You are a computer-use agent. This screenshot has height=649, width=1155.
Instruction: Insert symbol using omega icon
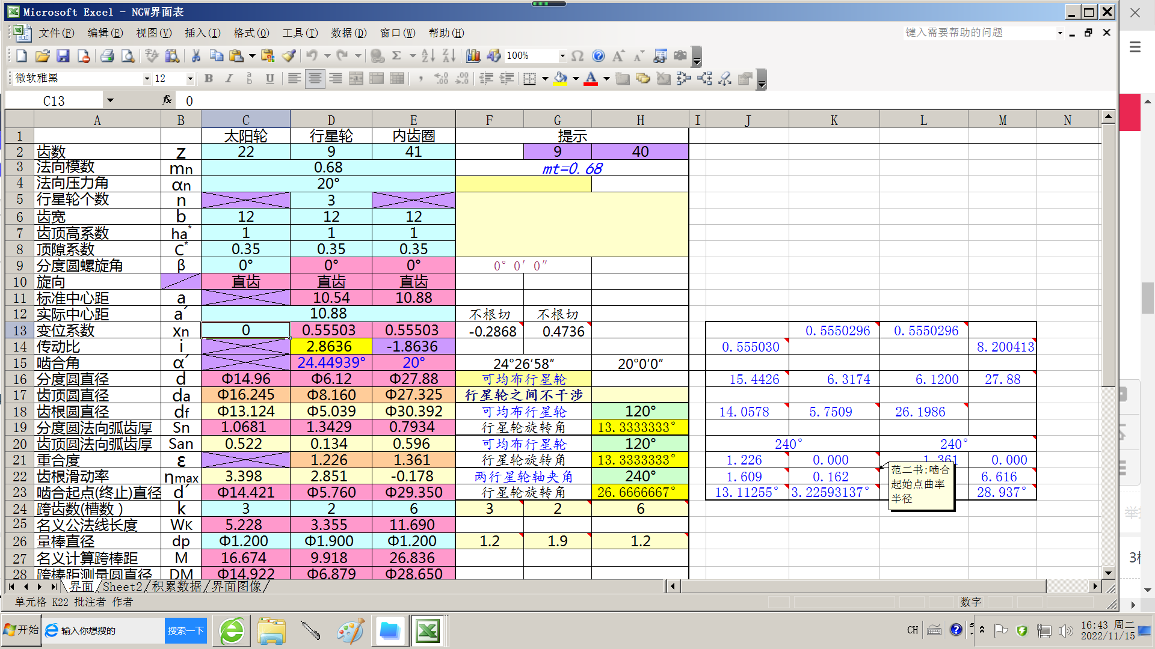point(577,56)
